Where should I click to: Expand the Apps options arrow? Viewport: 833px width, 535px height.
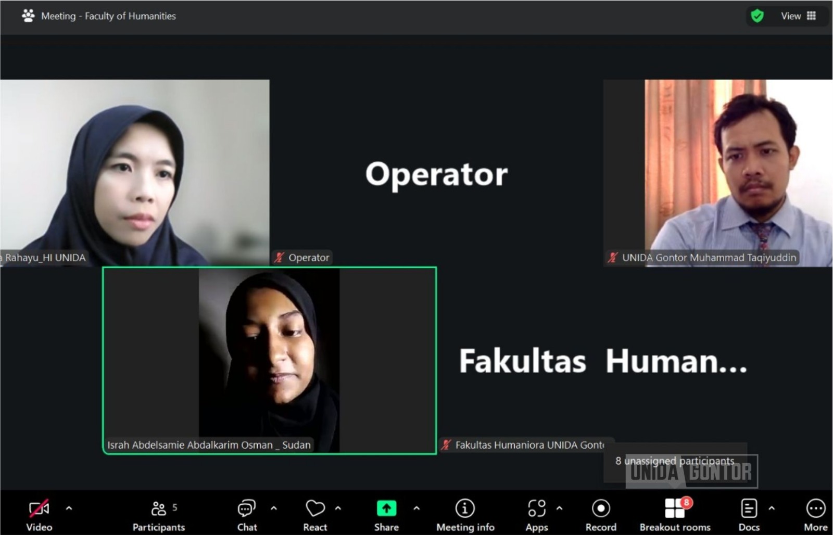click(559, 508)
